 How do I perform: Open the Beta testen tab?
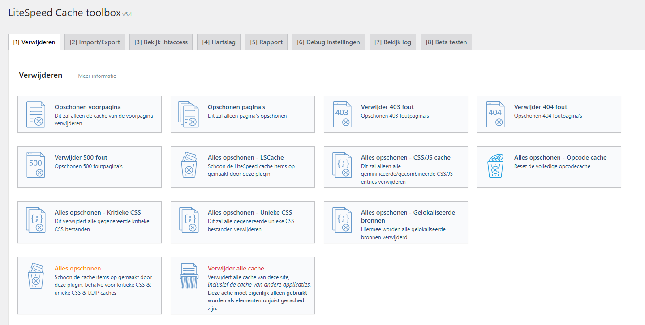(x=446, y=42)
